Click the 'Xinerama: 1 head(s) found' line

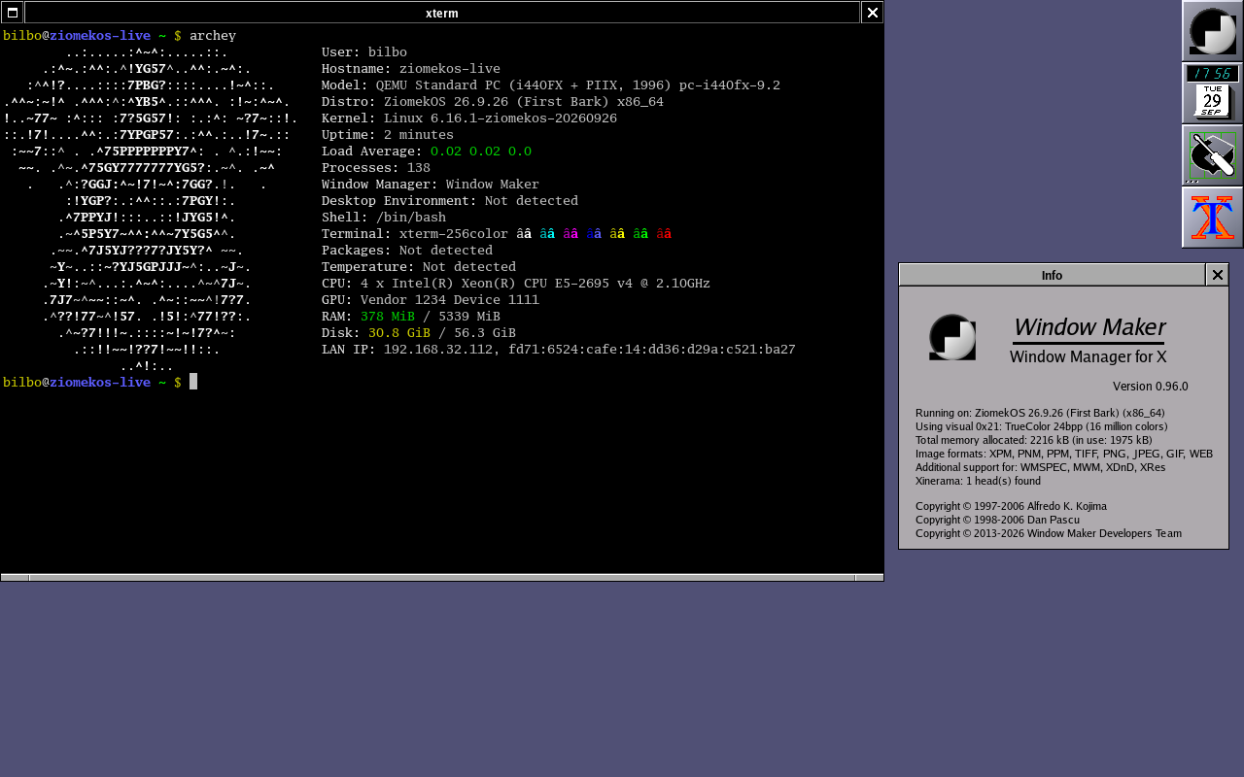click(x=978, y=481)
